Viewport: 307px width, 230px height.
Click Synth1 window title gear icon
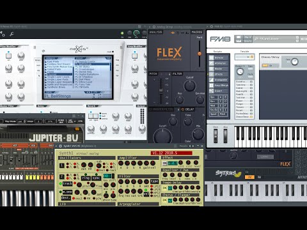61,146
